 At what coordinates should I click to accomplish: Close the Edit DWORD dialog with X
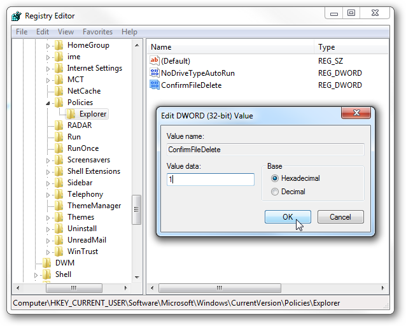pos(356,113)
